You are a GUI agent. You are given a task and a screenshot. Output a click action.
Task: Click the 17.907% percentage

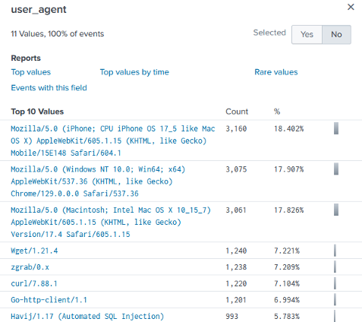click(x=288, y=169)
